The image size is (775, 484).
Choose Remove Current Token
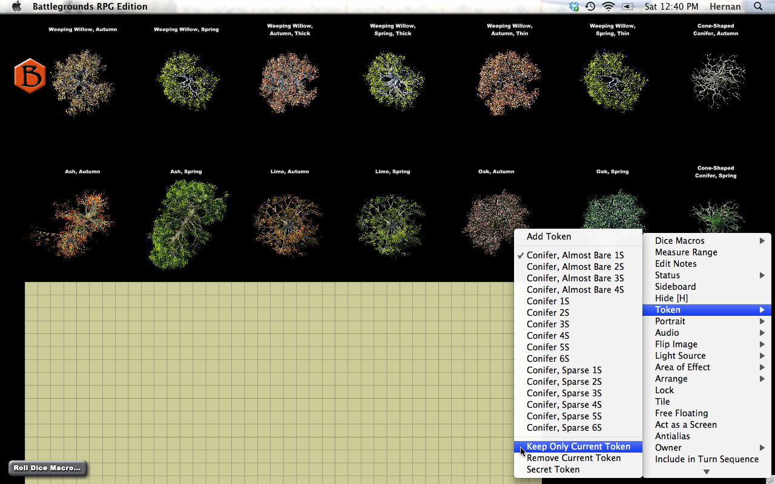click(x=578, y=458)
